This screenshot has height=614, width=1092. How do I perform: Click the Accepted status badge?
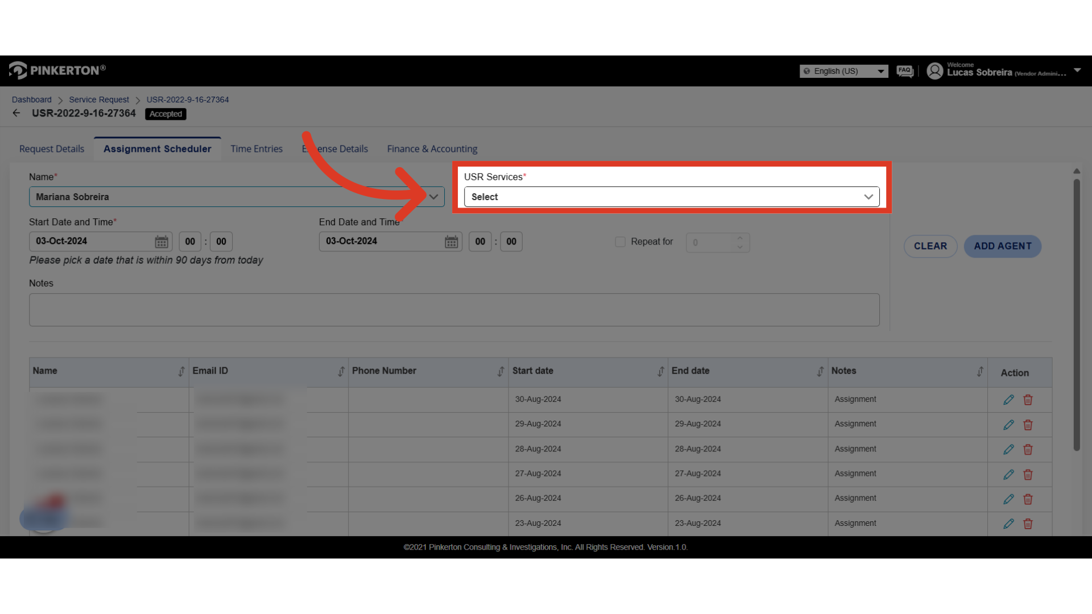click(x=166, y=114)
